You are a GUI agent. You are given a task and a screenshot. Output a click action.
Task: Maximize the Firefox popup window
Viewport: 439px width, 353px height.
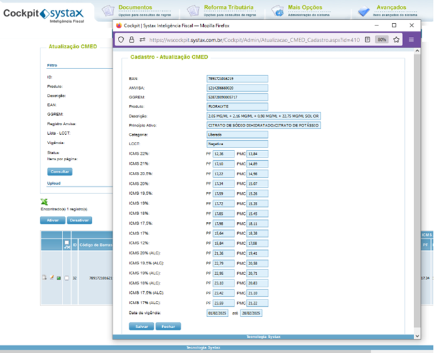(394, 25)
